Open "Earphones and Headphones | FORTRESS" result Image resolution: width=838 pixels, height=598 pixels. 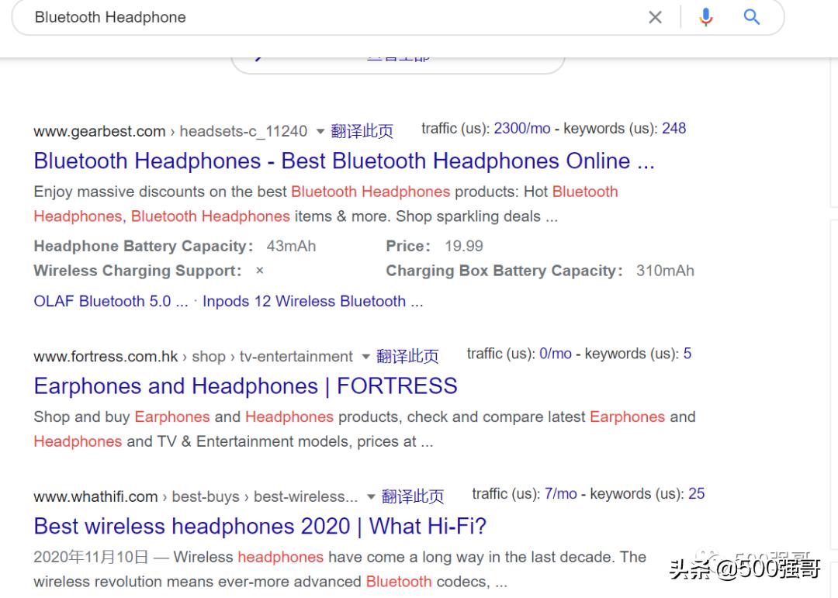[x=245, y=385]
